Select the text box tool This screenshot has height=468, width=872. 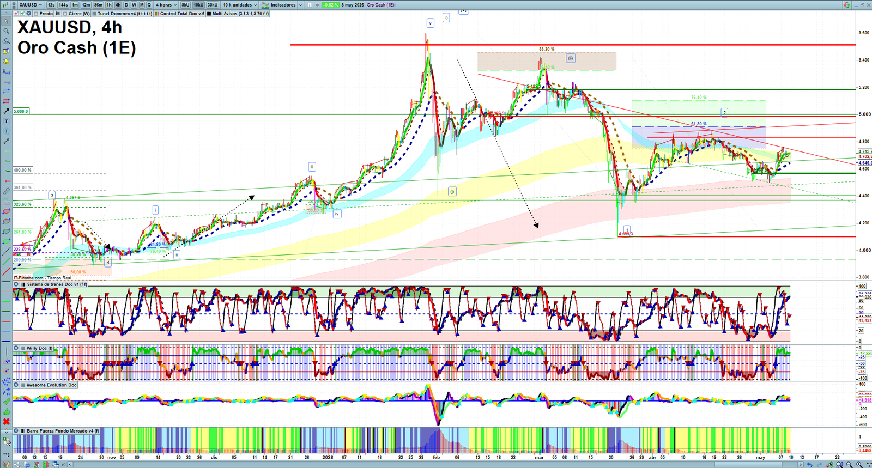pyautogui.click(x=6, y=121)
